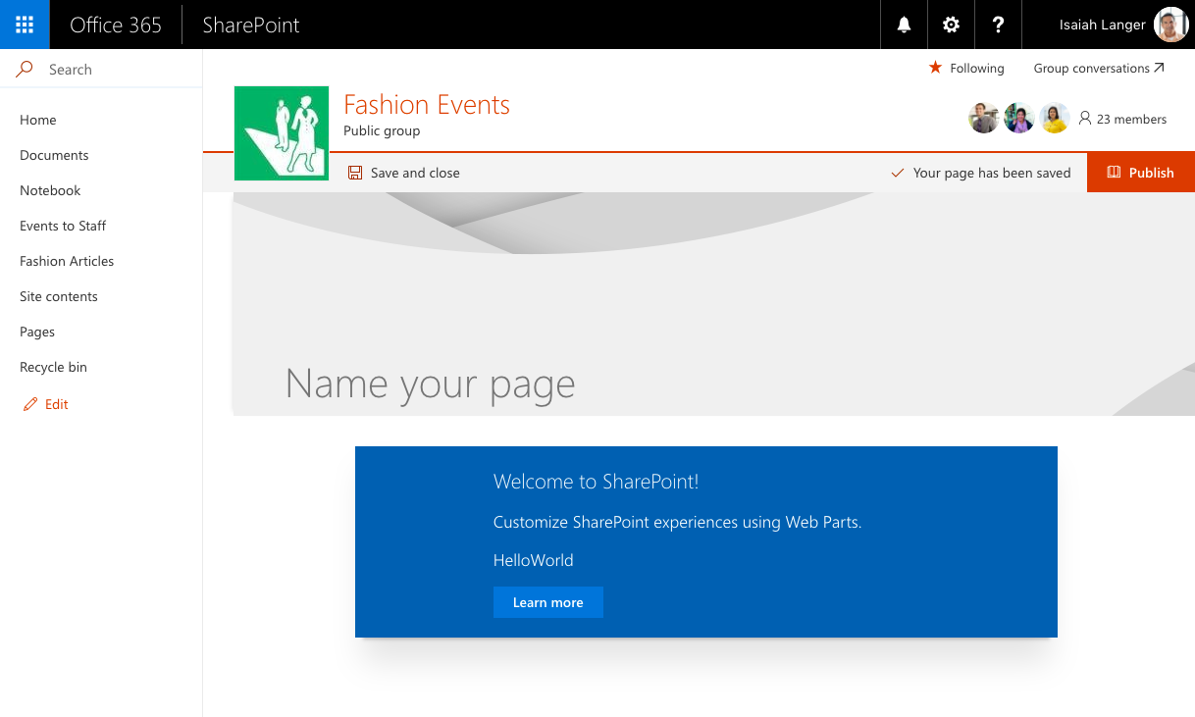Click Learn more in the HelloWorld web part
1195x717 pixels.
[547, 601]
